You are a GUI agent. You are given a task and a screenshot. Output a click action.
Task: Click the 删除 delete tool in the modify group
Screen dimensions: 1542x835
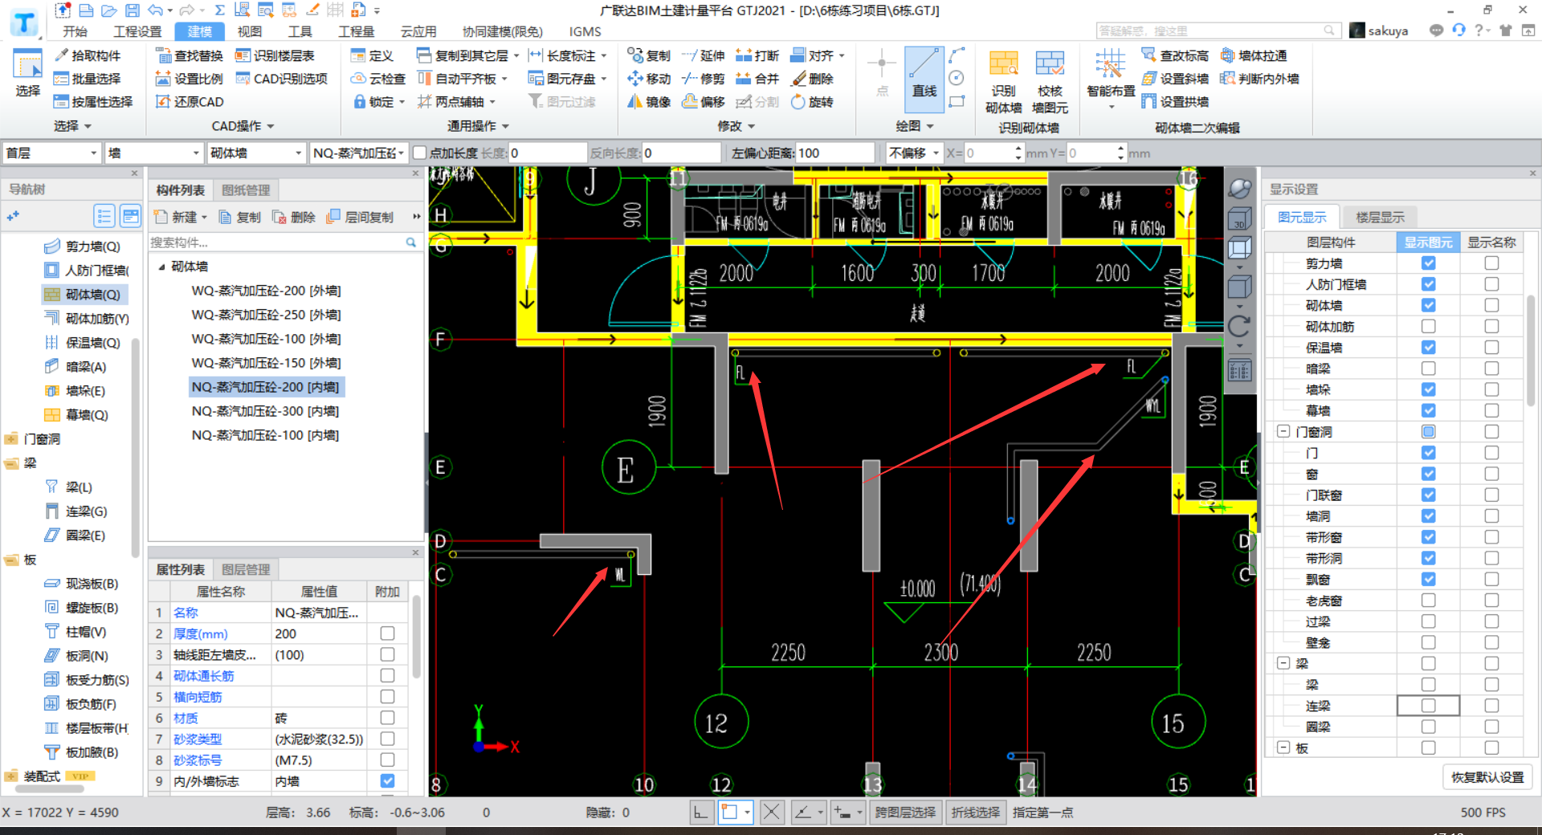click(x=812, y=79)
